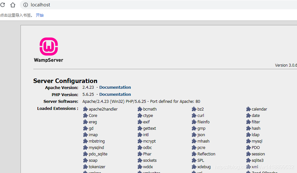
Task: Select the pdo_sqlite extension text
Action: point(98,154)
